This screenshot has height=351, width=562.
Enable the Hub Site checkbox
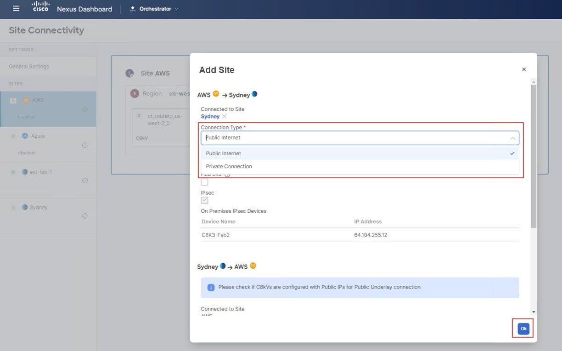[205, 182]
